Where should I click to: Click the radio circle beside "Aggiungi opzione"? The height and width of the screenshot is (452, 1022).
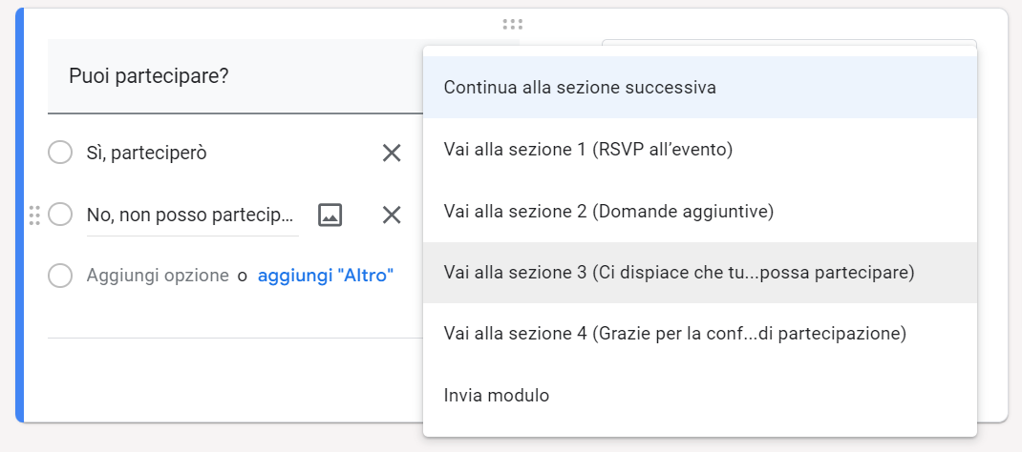(60, 276)
